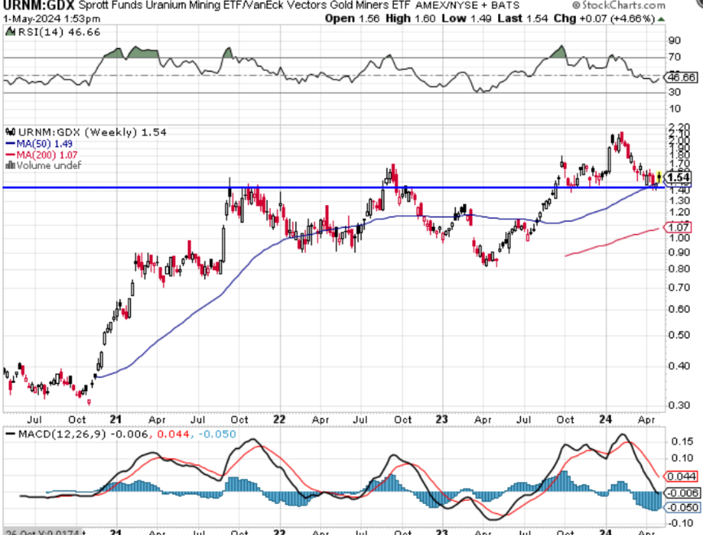The width and height of the screenshot is (703, 535).
Task: Click the blue -0.050 value in MACD legend
Action: [216, 433]
